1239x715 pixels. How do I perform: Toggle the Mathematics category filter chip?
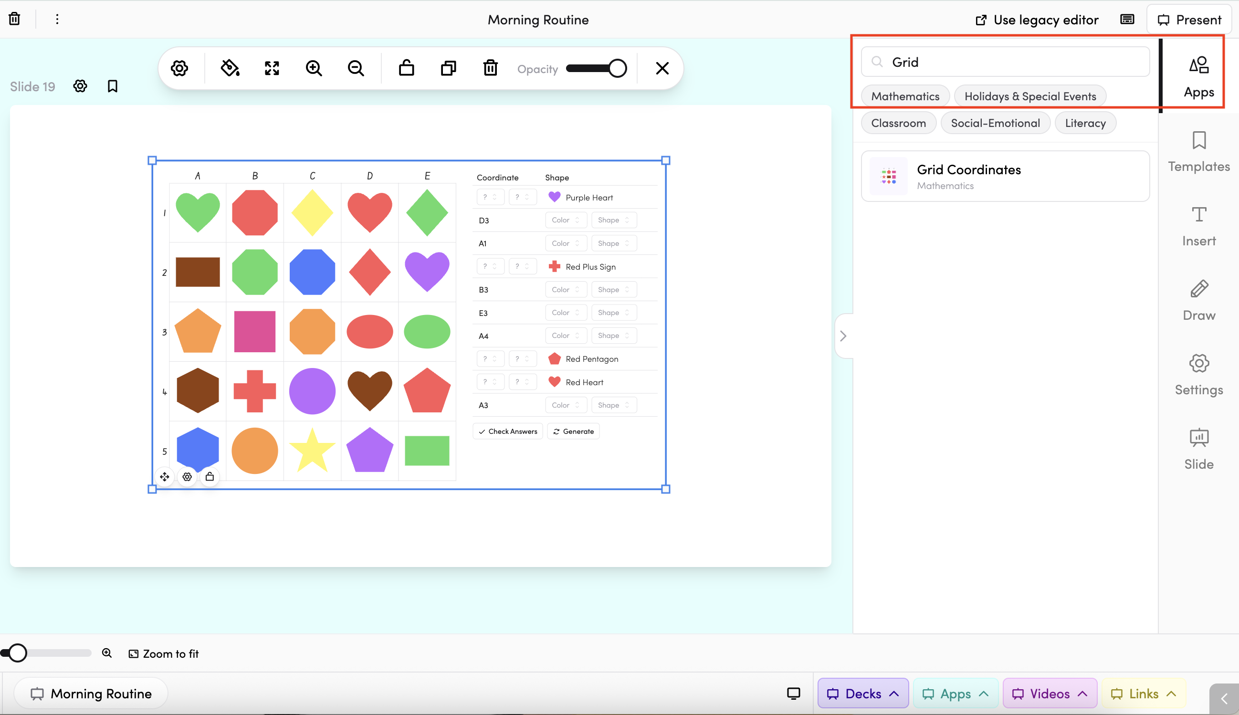(x=905, y=96)
